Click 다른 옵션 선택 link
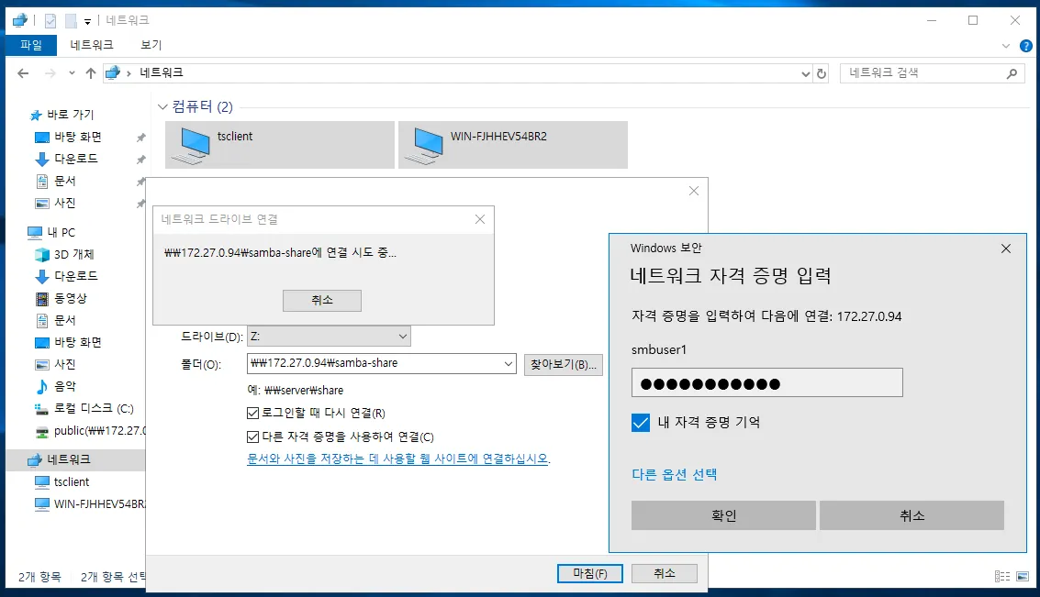 [674, 474]
